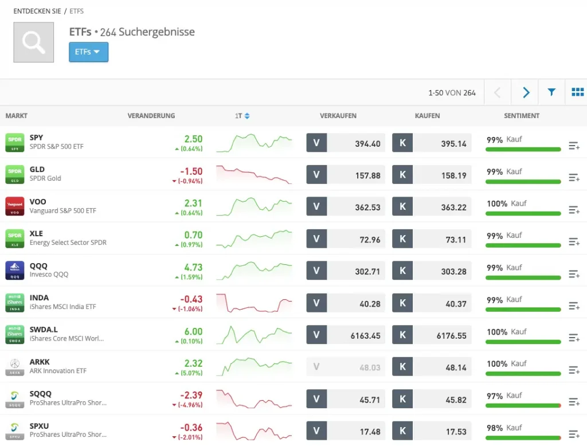Go to next results page
This screenshot has width=587, height=446.
526,92
